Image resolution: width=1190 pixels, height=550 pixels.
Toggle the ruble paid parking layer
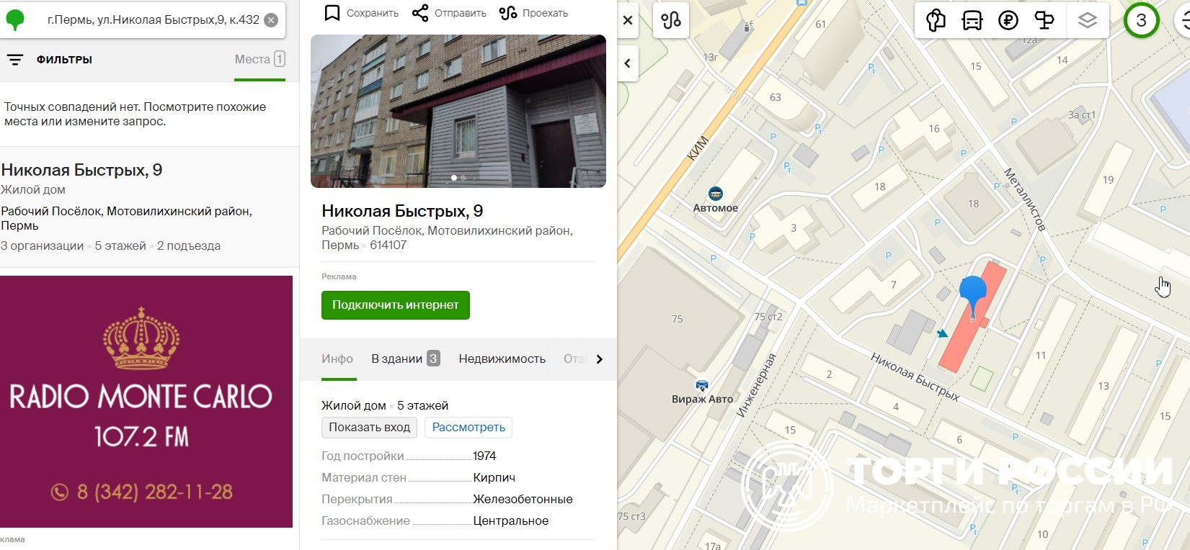(x=1008, y=21)
